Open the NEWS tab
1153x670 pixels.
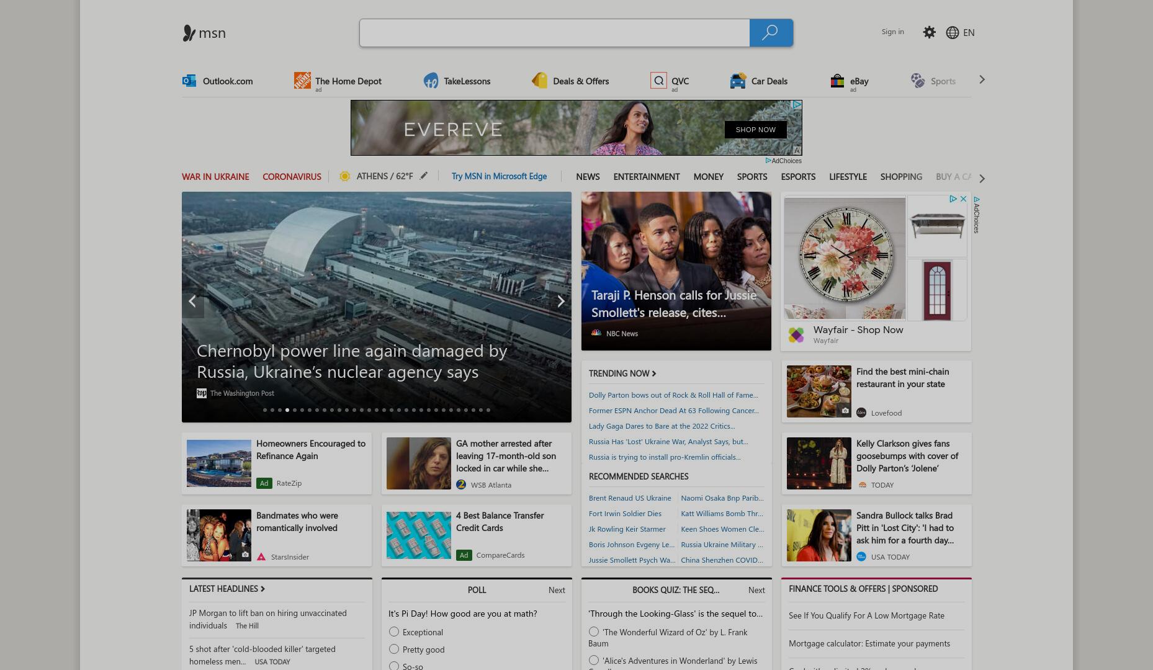coord(588,177)
